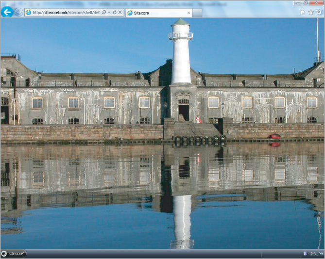The height and width of the screenshot is (259, 325).
Task: Open the browser Home page icon
Action: tap(303, 13)
